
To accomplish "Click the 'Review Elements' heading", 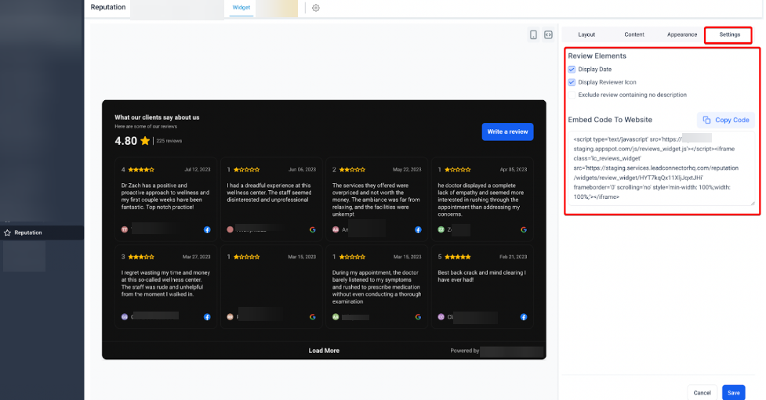I will [597, 56].
